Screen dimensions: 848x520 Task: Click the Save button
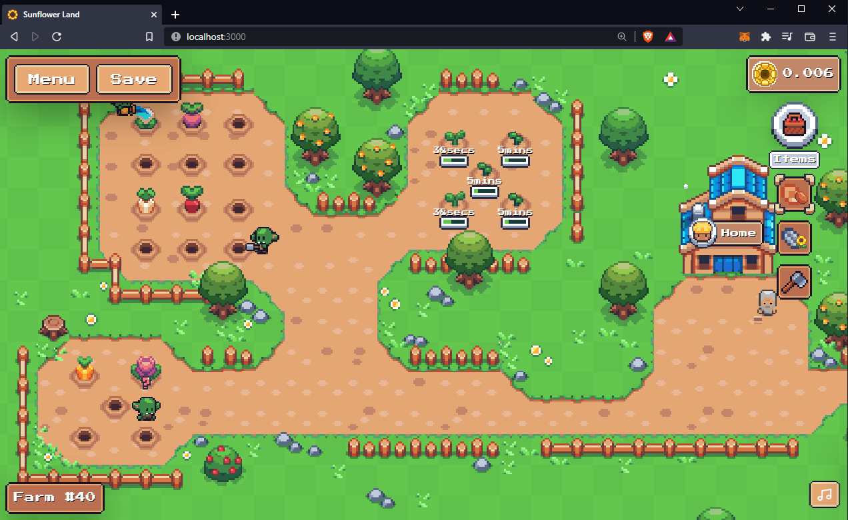click(x=134, y=79)
